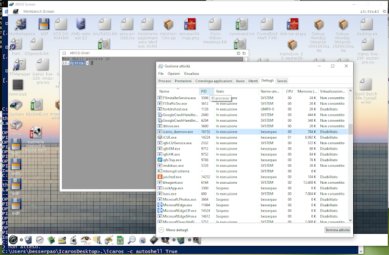Open the Home drawer icon

(x=16, y=125)
